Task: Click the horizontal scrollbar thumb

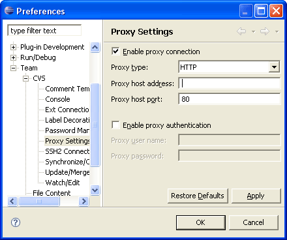Action: click(39, 201)
